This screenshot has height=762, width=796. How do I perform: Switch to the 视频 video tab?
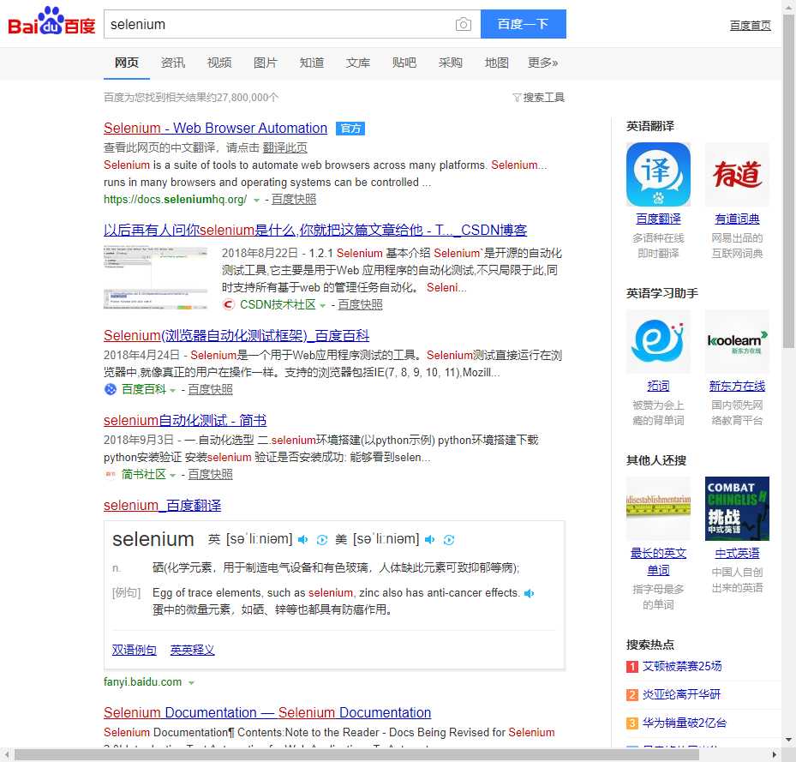point(219,63)
